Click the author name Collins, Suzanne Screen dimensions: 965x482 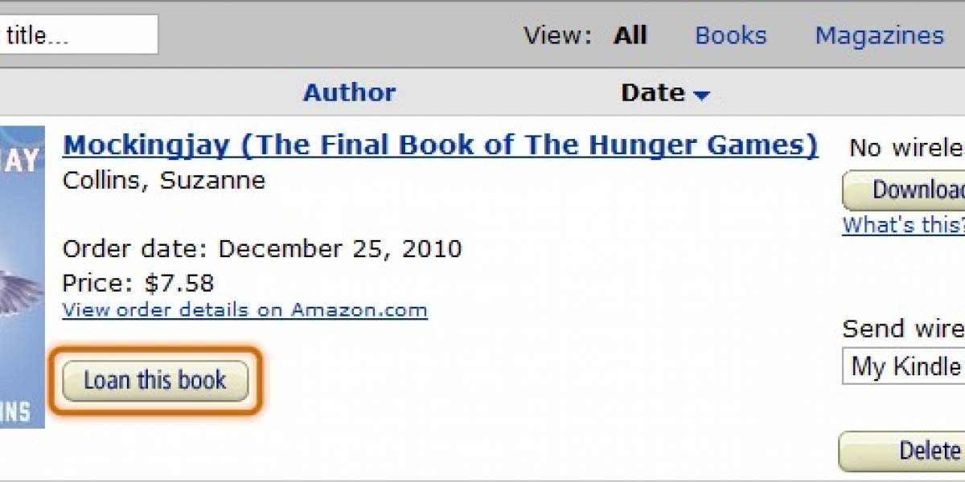click(164, 180)
